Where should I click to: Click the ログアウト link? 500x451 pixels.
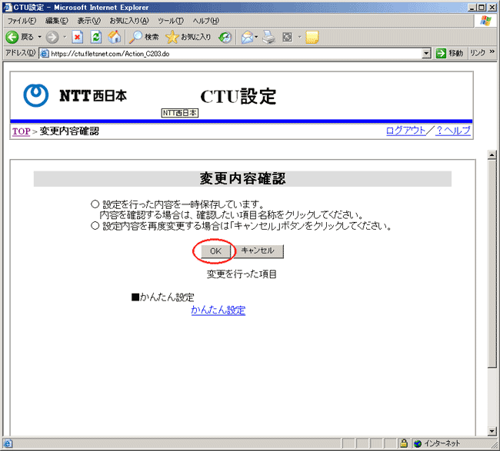coord(405,131)
